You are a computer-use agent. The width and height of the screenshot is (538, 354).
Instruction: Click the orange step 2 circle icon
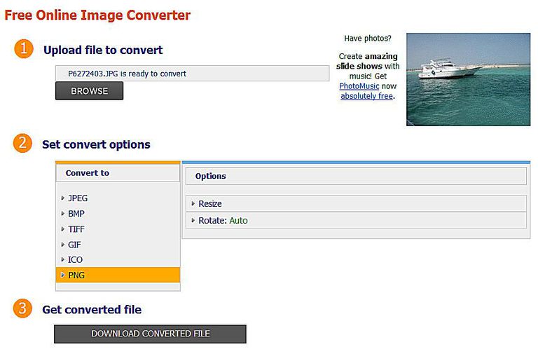(22, 143)
